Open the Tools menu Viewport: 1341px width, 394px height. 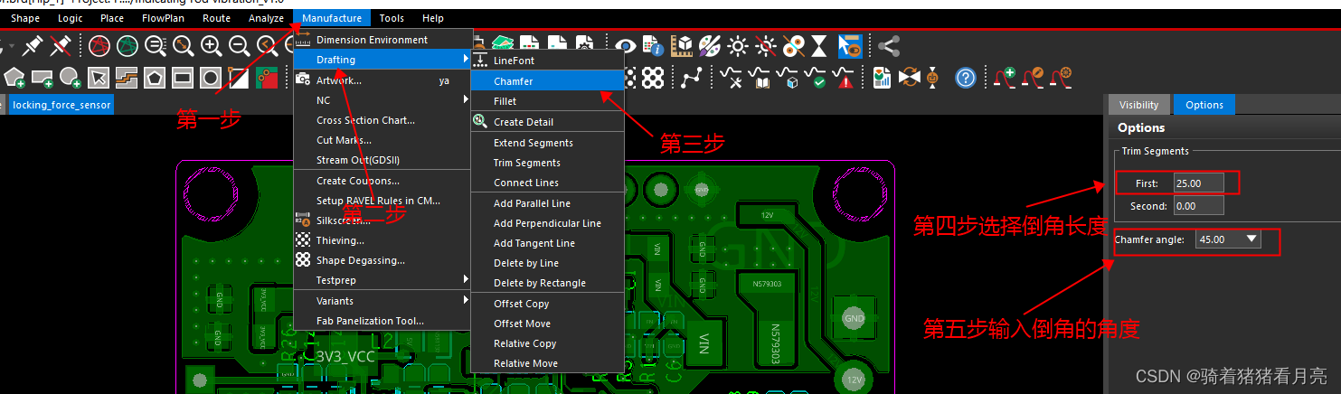coord(392,18)
